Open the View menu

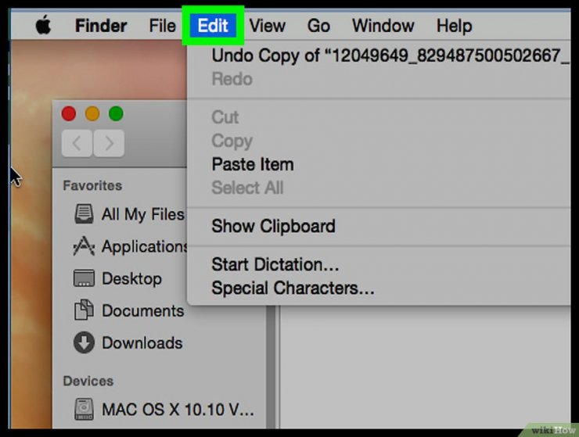267,26
